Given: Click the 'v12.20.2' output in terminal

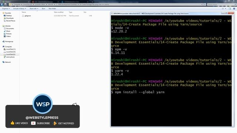Looking at the screenshot, I should [x=119, y=31].
